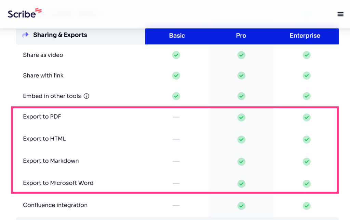Toggle the Basic checkmark for Embed in other tools
350x220 pixels.
(176, 96)
